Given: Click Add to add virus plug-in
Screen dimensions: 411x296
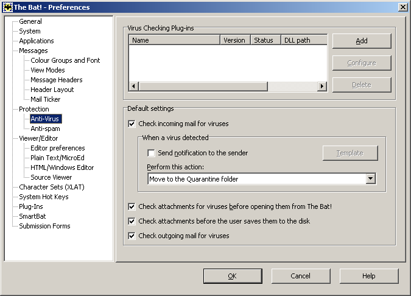Looking at the screenshot, I should coord(362,41).
